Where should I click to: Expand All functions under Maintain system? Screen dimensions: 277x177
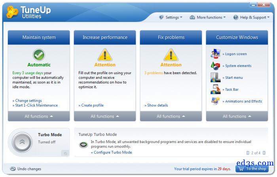(x=39, y=116)
